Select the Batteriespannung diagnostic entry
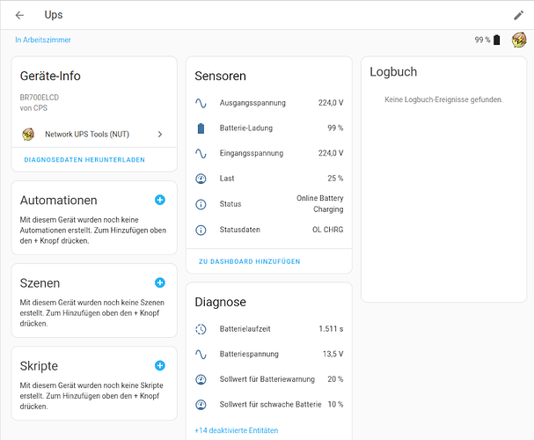The height and width of the screenshot is (440, 534). click(x=268, y=355)
